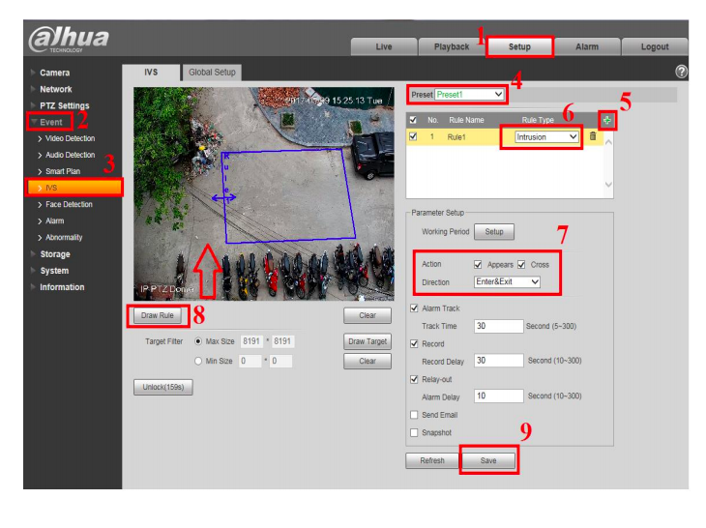This screenshot has width=706, height=528.
Task: Click the rule list scrollbar down arrow
Action: tap(608, 184)
